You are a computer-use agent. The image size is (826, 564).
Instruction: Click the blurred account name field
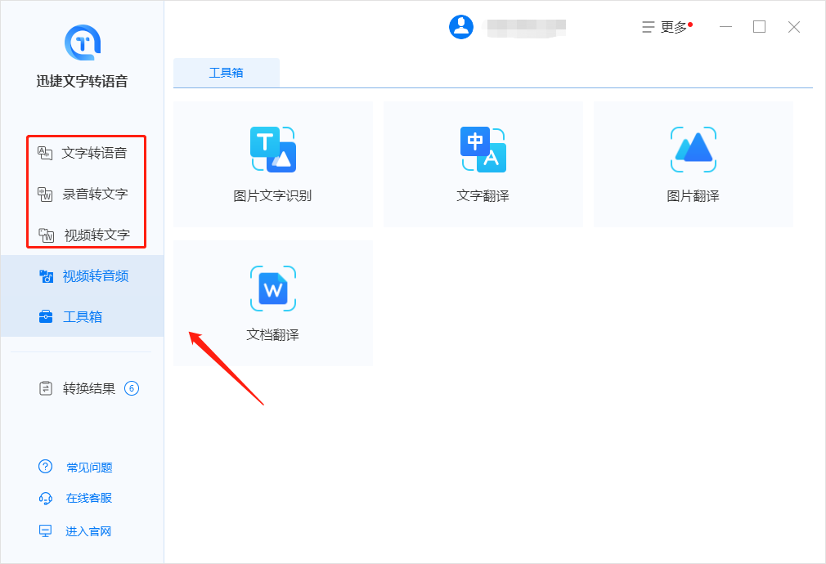tap(527, 26)
